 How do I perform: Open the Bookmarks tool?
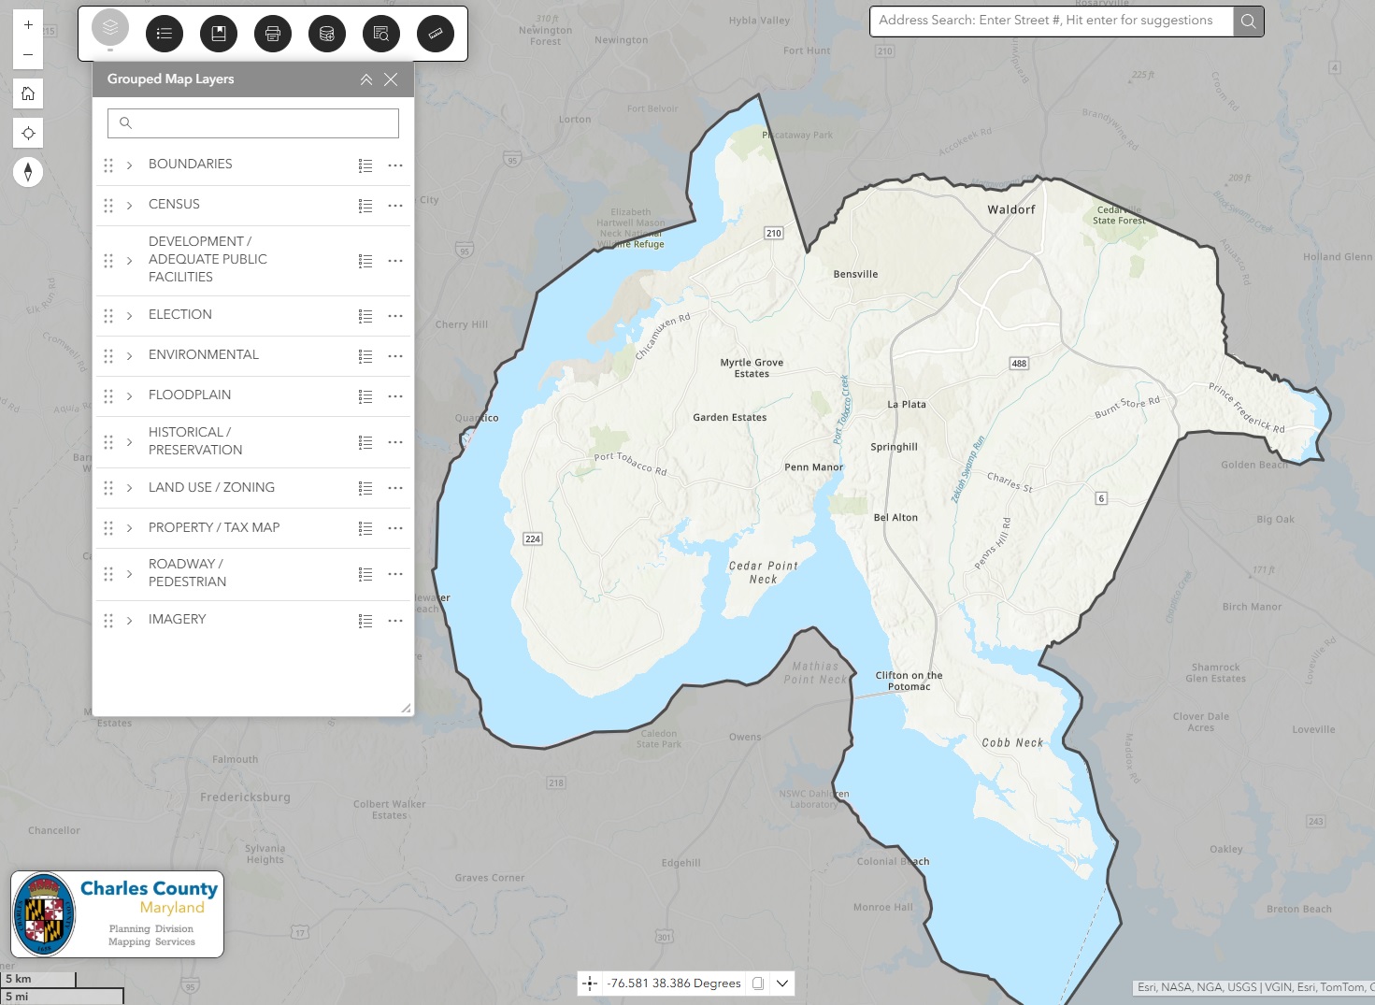(219, 33)
